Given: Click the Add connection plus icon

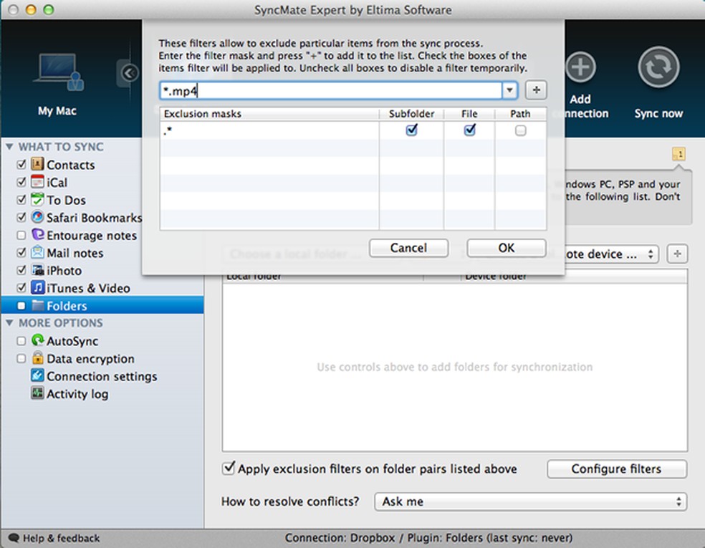Looking at the screenshot, I should (x=580, y=68).
